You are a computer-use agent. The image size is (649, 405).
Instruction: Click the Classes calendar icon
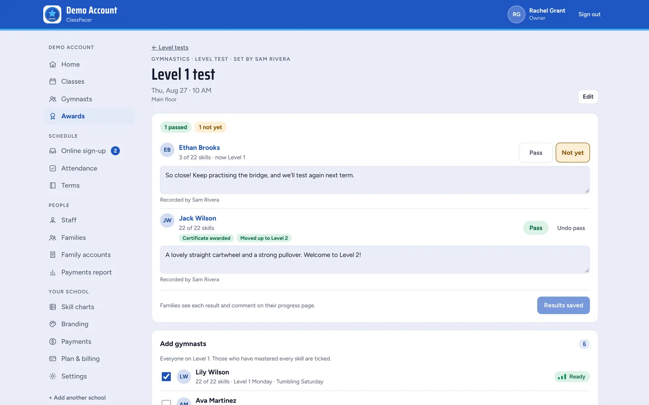53,81
